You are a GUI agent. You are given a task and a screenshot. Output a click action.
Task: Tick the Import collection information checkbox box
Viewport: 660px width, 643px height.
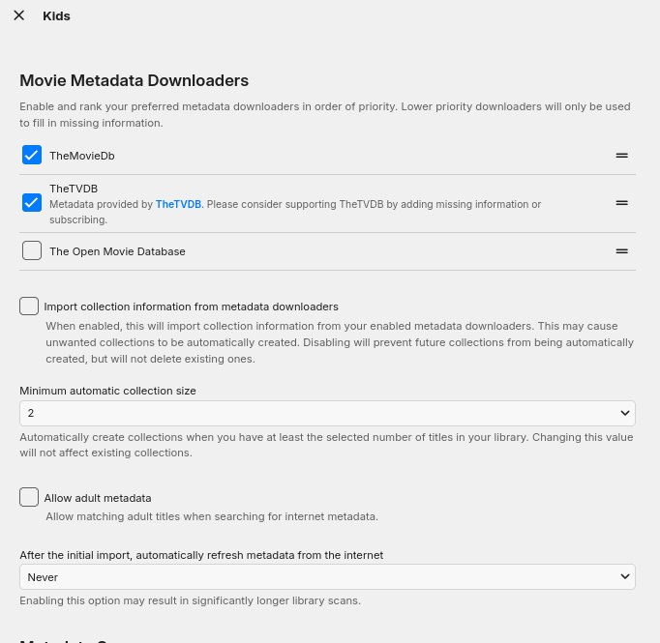click(x=30, y=307)
